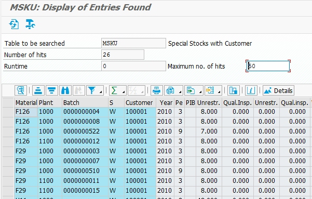Viewport: 312px width, 199px height.
Task: Click the Choose Layout icon
Action: 210,90
